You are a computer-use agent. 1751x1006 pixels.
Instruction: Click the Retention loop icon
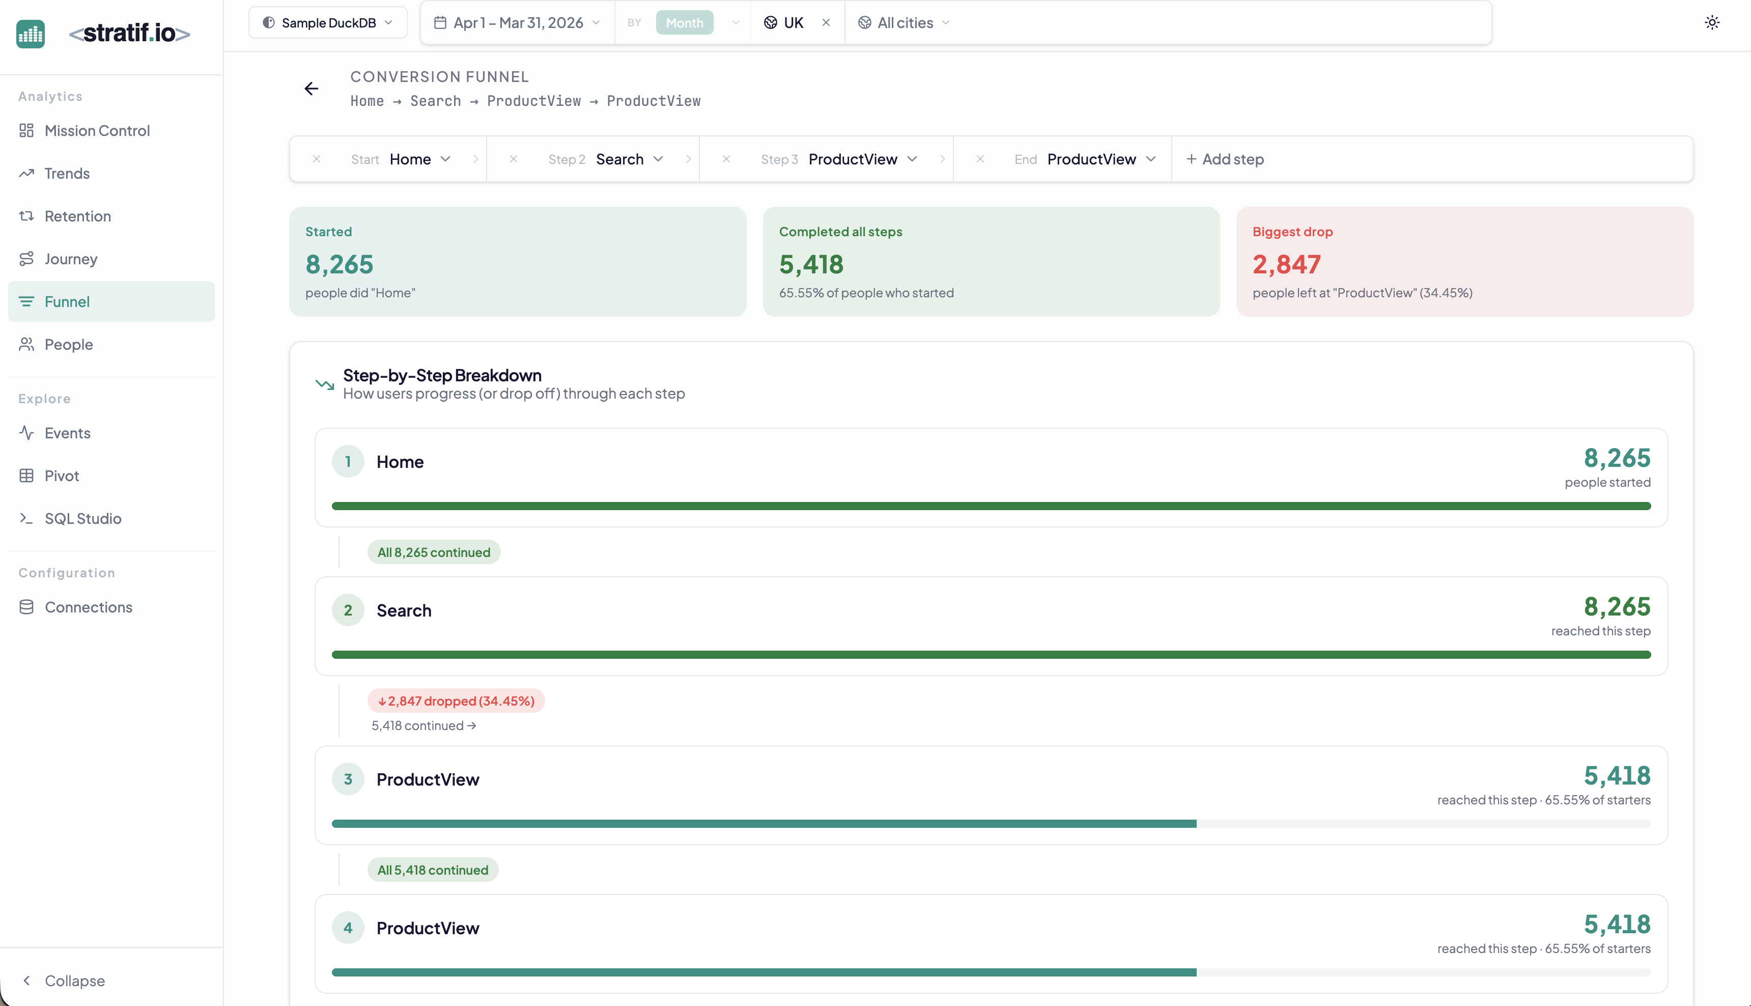tap(26, 216)
